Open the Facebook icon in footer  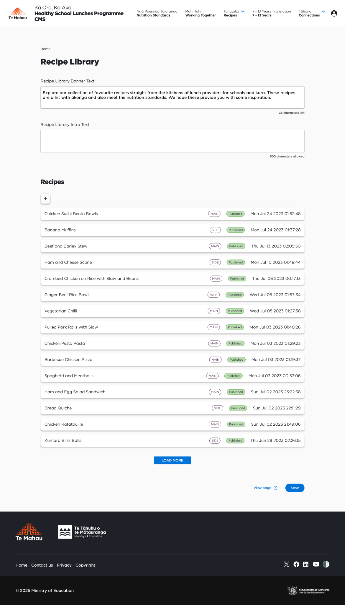click(296, 564)
